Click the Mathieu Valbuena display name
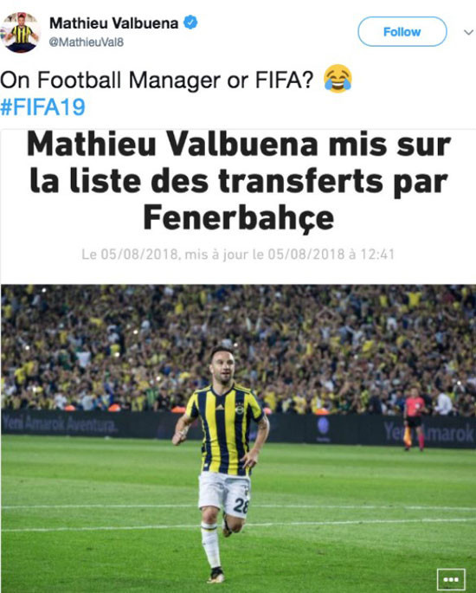Viewport: 476px width, 593px height. [113, 23]
